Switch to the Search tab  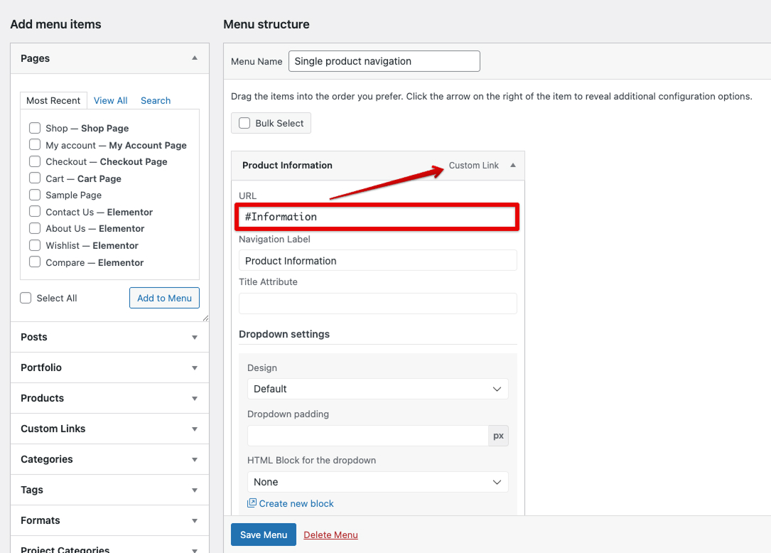(x=156, y=100)
